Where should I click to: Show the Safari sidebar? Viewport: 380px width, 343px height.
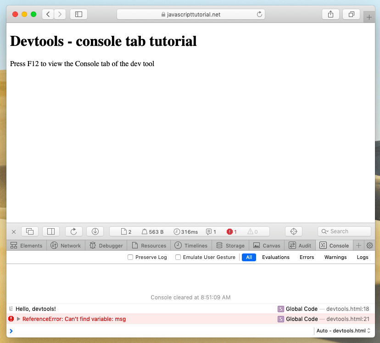pyautogui.click(x=78, y=14)
